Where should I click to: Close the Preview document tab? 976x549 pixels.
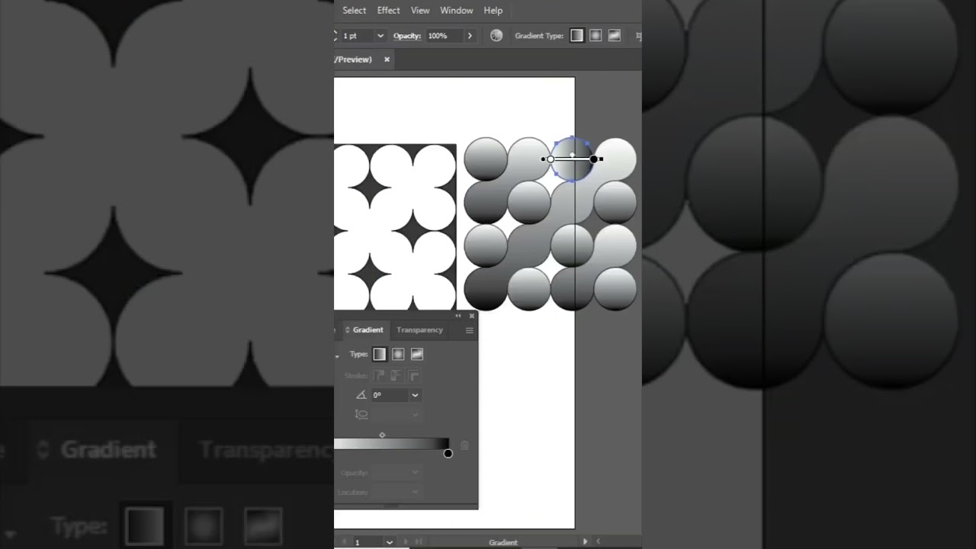387,59
